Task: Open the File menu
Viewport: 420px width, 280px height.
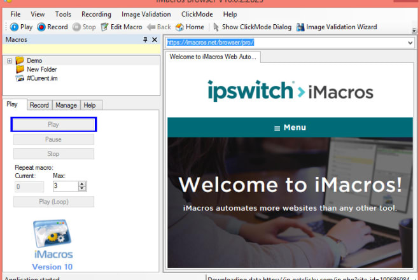Action: click(15, 14)
